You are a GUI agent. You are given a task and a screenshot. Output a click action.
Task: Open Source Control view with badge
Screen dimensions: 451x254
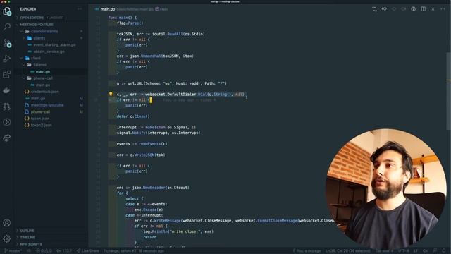click(7, 43)
